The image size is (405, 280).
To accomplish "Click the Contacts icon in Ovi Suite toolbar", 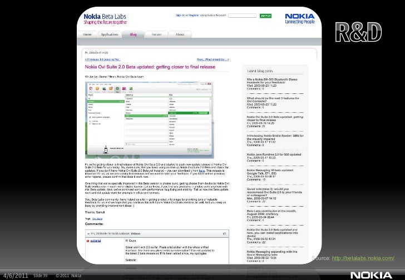I will [x=97, y=89].
